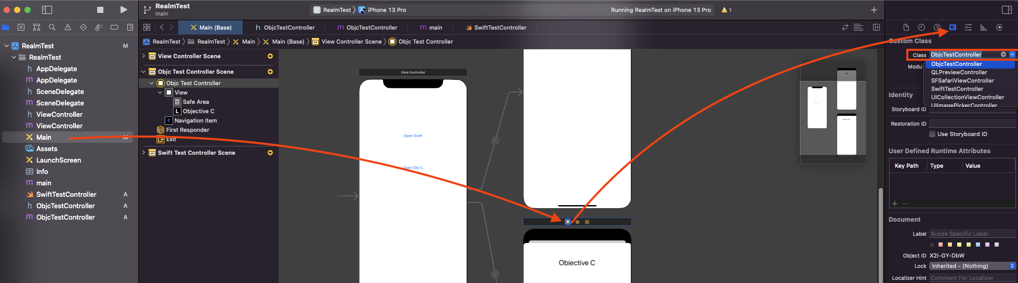
Task: Switch to SwiftTestController tab
Action: click(496, 28)
